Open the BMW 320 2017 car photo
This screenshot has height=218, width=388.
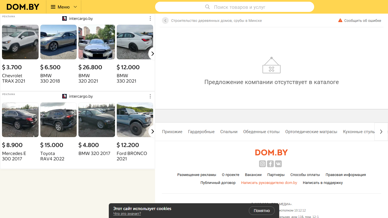(x=97, y=120)
